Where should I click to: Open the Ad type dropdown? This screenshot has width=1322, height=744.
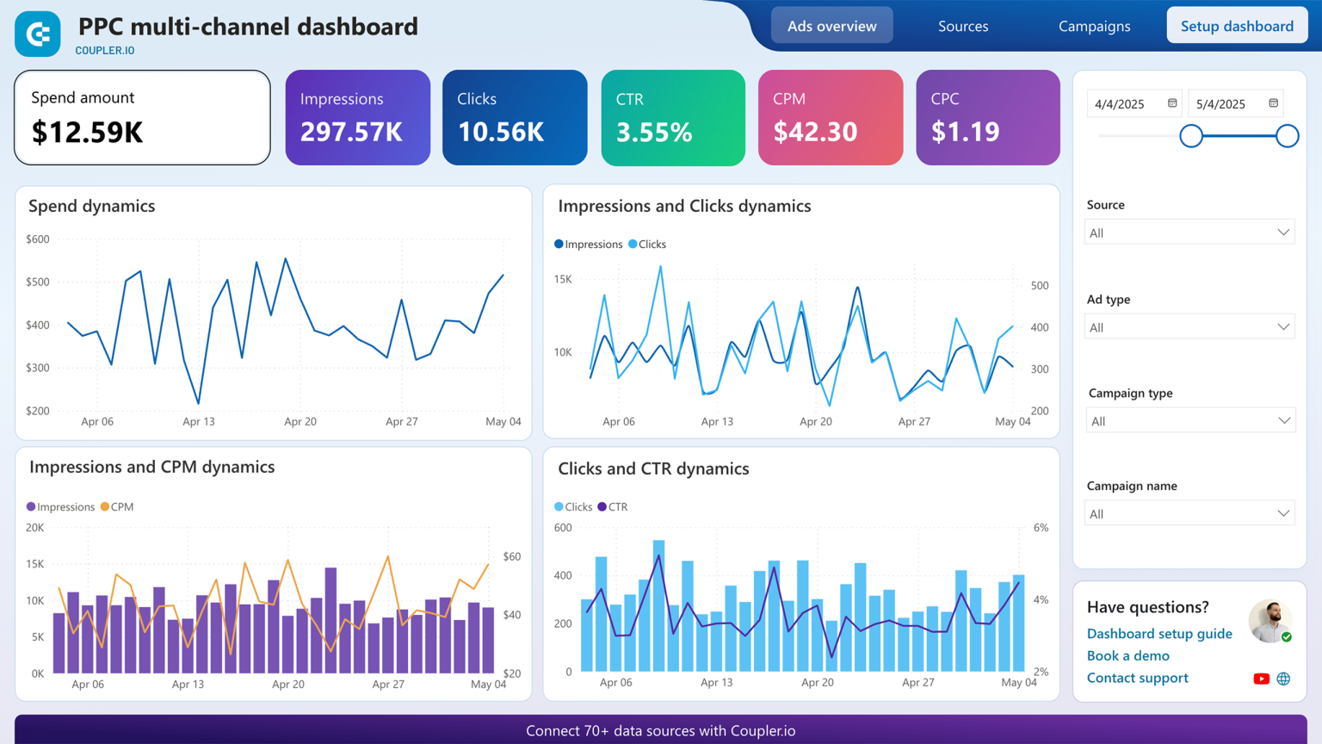coord(1189,326)
